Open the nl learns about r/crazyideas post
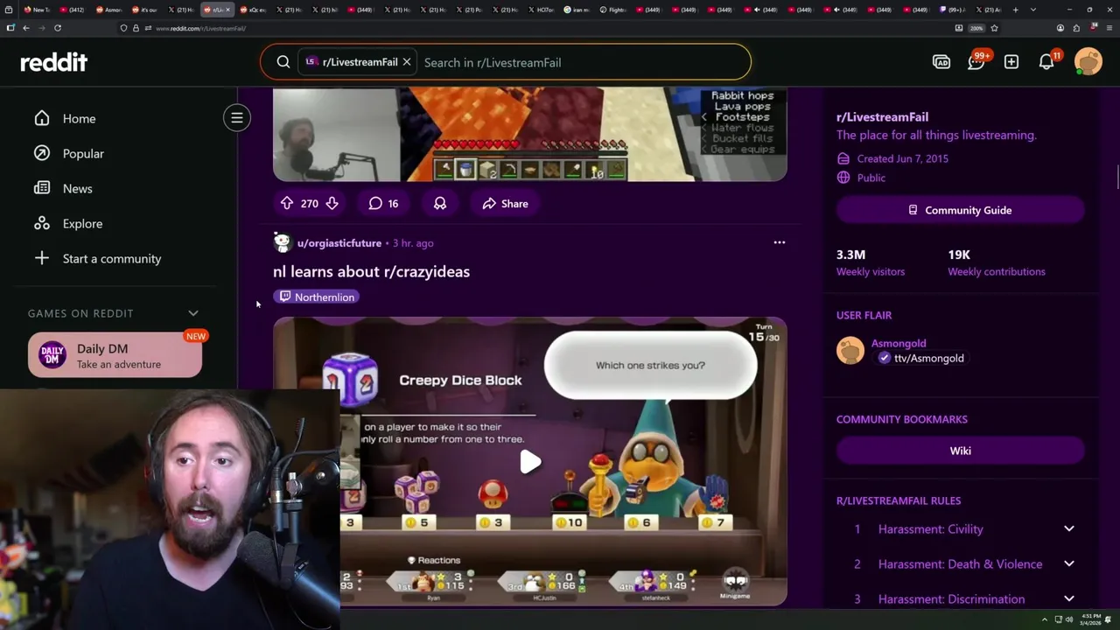Viewport: 1120px width, 630px height. 371,271
